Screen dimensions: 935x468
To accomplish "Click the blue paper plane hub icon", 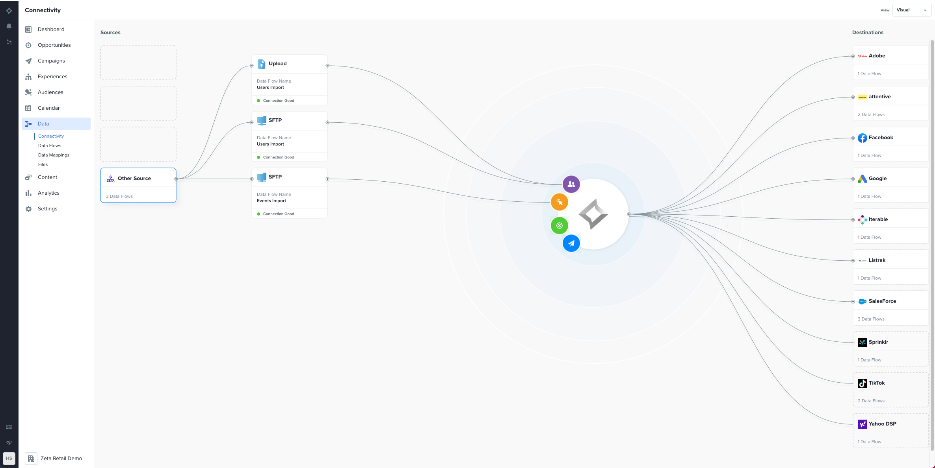I will 571,243.
